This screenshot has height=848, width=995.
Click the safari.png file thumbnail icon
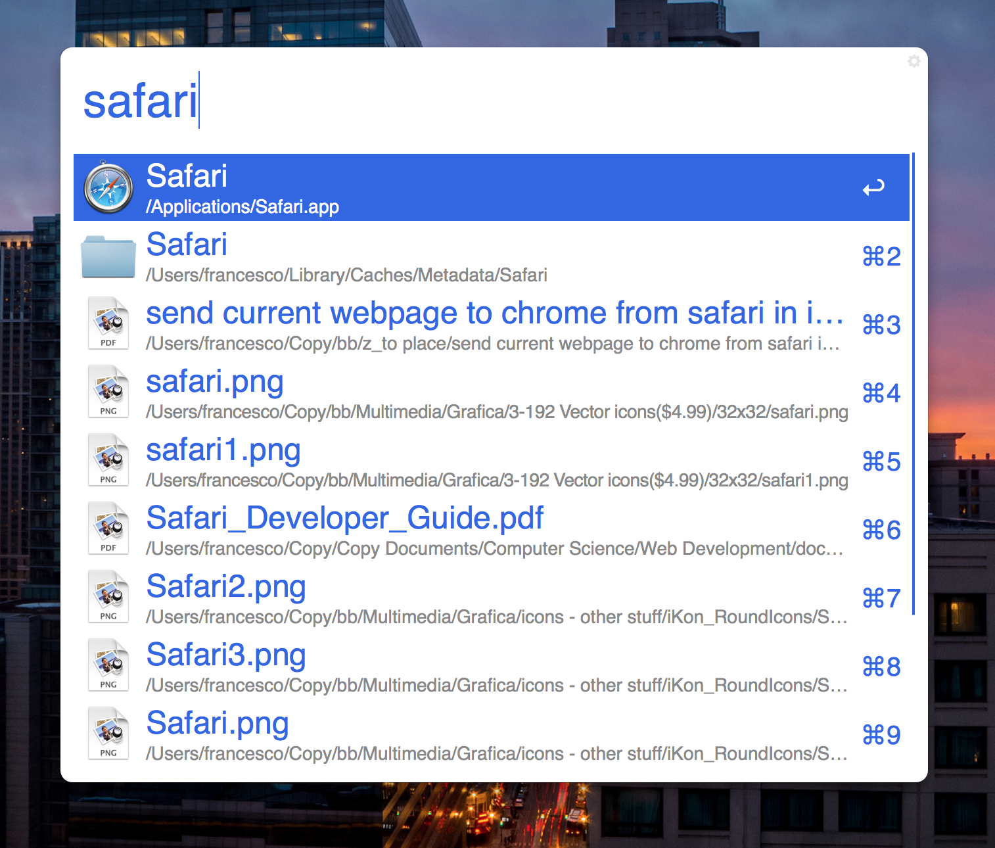pyautogui.click(x=108, y=392)
